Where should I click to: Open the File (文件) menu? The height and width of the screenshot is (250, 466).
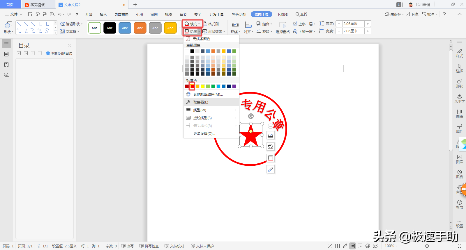tap(13, 14)
